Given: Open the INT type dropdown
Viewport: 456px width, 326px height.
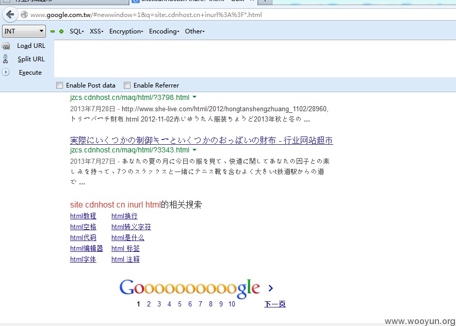Looking at the screenshot, I should pos(24,31).
